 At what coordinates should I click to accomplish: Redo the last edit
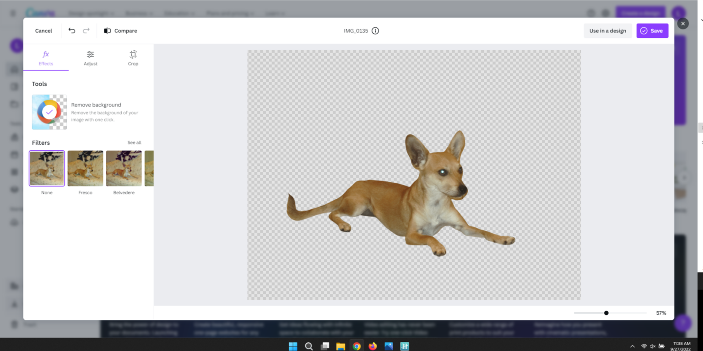point(86,31)
